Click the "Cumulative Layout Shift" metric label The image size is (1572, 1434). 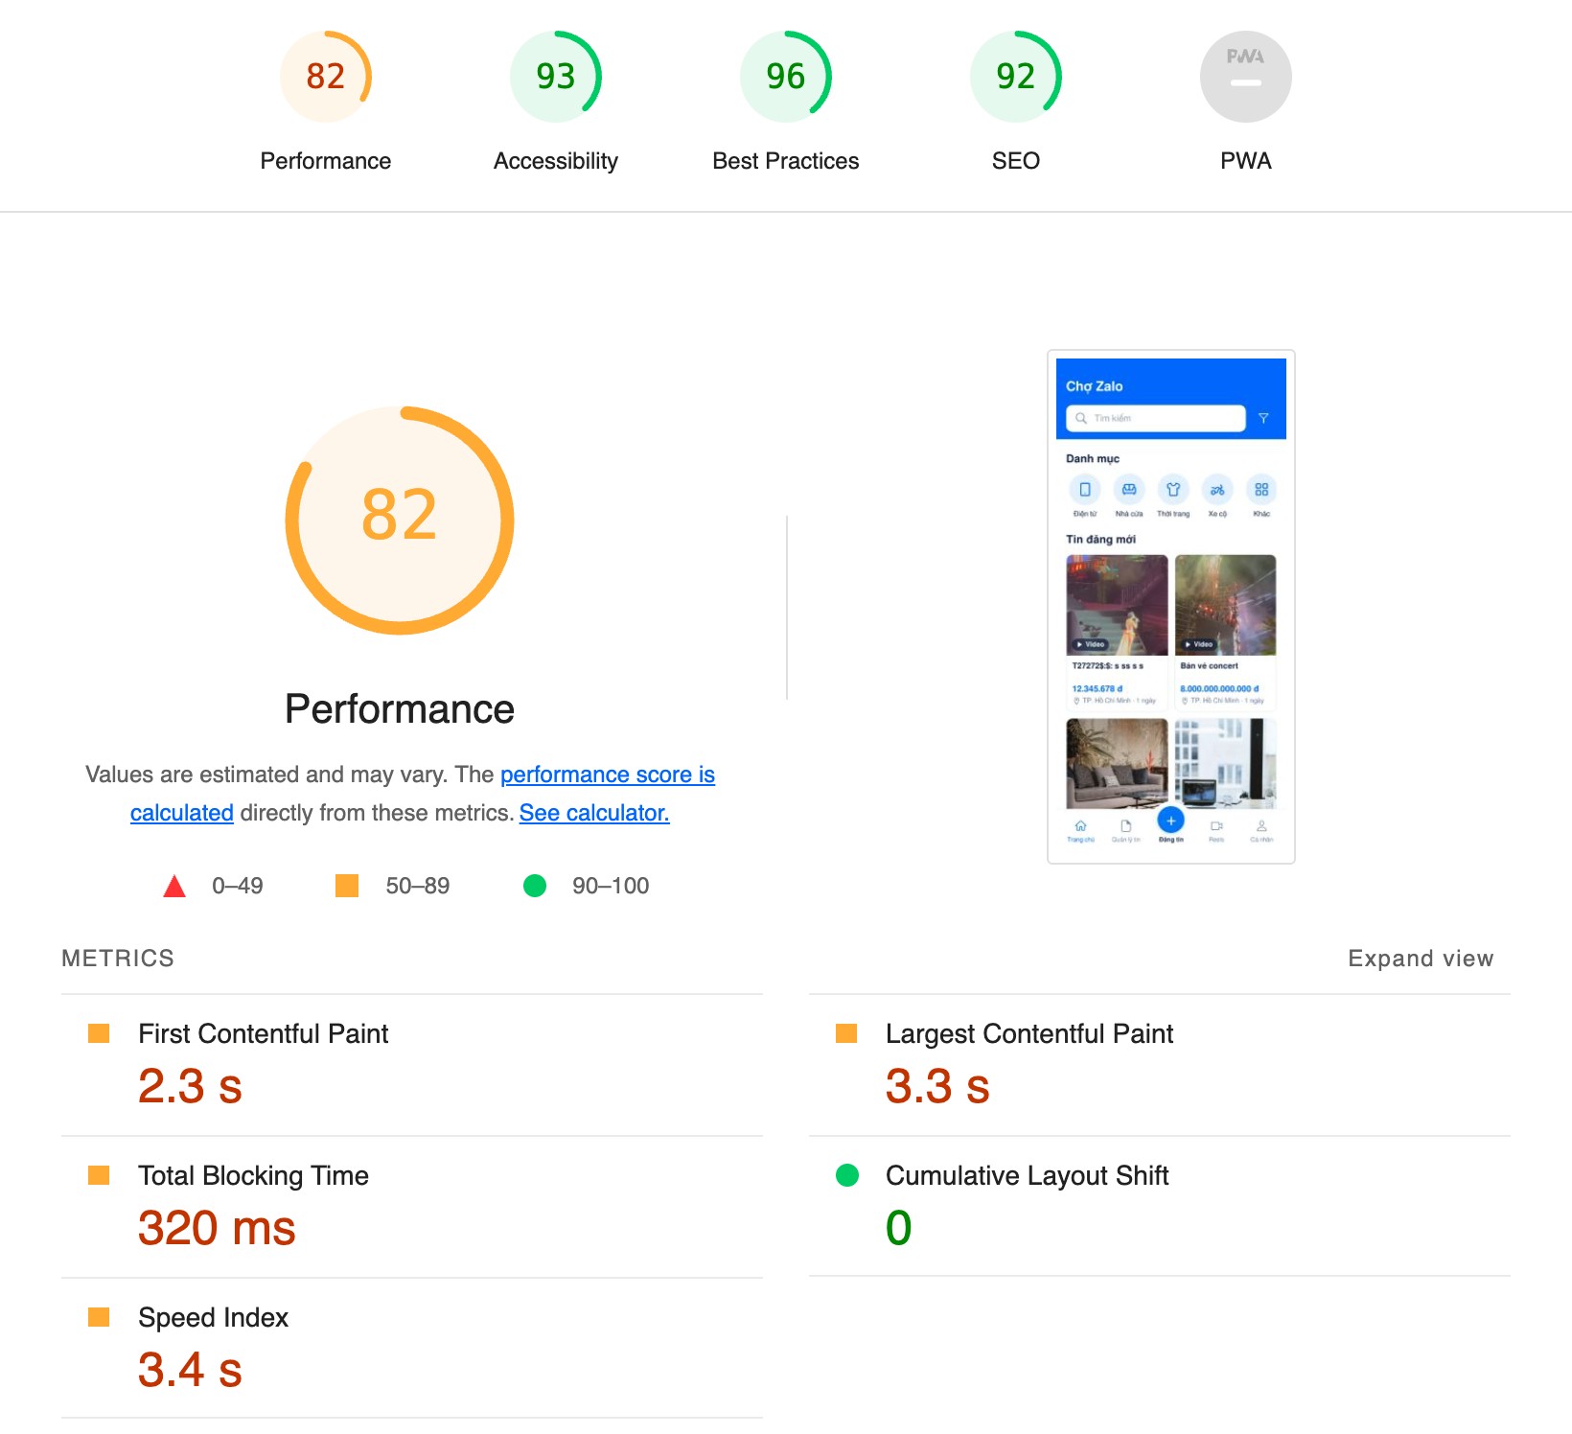(1028, 1175)
